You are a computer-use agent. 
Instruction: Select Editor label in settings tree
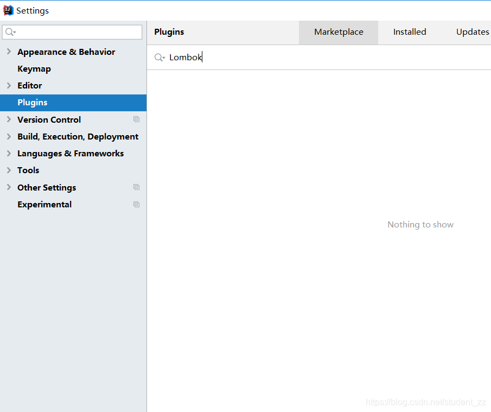tap(29, 86)
